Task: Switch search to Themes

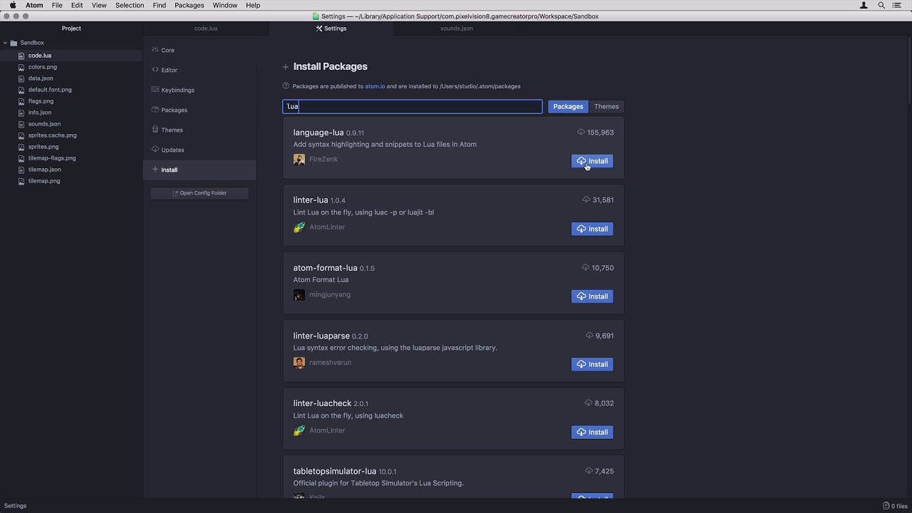Action: tap(606, 106)
